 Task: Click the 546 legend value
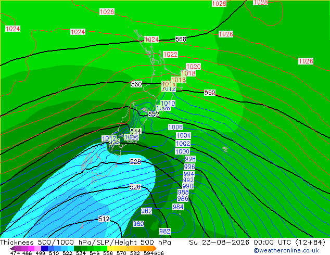pos(94,253)
